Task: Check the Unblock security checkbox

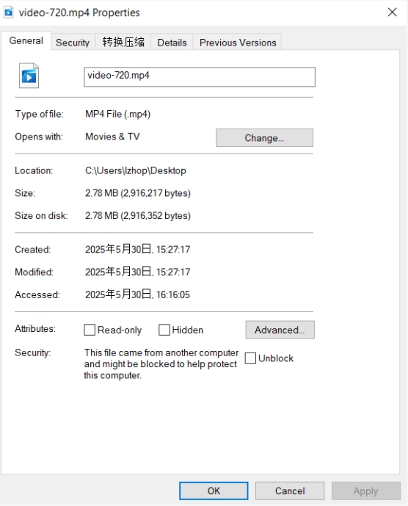Action: pos(250,358)
